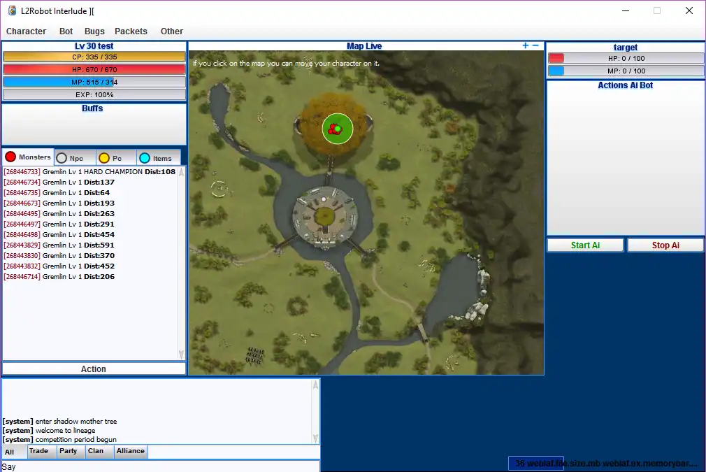Click chat log scrollbar up arrow

coord(315,385)
